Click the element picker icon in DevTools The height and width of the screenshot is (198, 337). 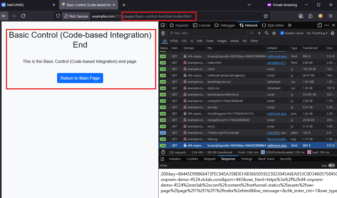pos(163,25)
